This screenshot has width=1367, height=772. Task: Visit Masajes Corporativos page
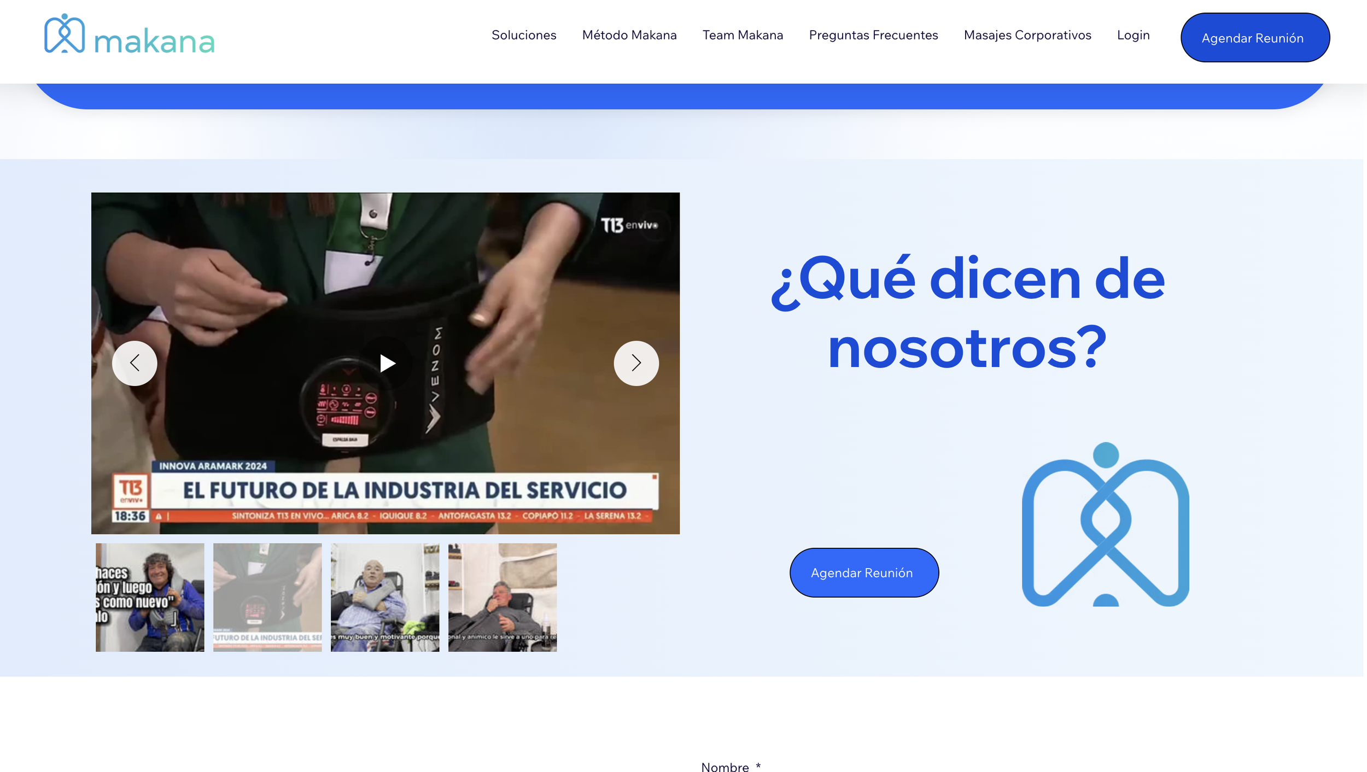point(1027,35)
